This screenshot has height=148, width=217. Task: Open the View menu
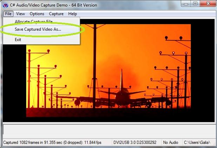coord(20,14)
